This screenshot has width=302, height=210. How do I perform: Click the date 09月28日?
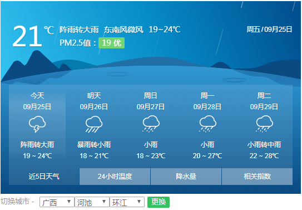[x=207, y=106]
